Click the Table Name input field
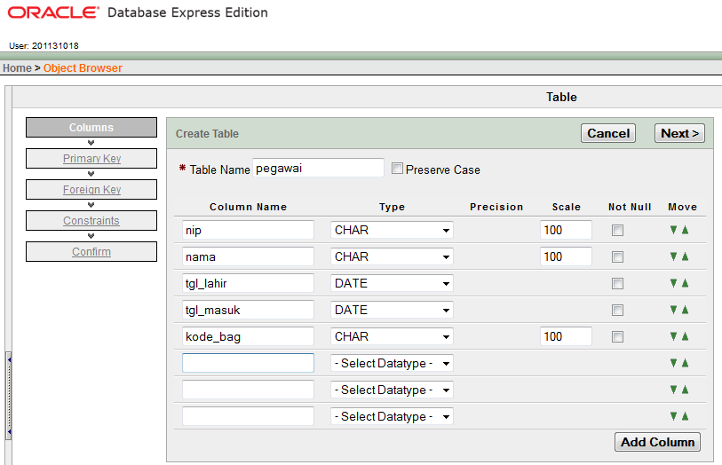This screenshot has height=465, width=722. [x=318, y=168]
